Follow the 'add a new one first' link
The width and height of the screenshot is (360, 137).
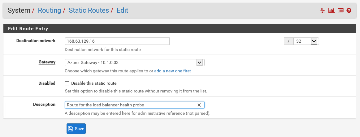(x=172, y=71)
